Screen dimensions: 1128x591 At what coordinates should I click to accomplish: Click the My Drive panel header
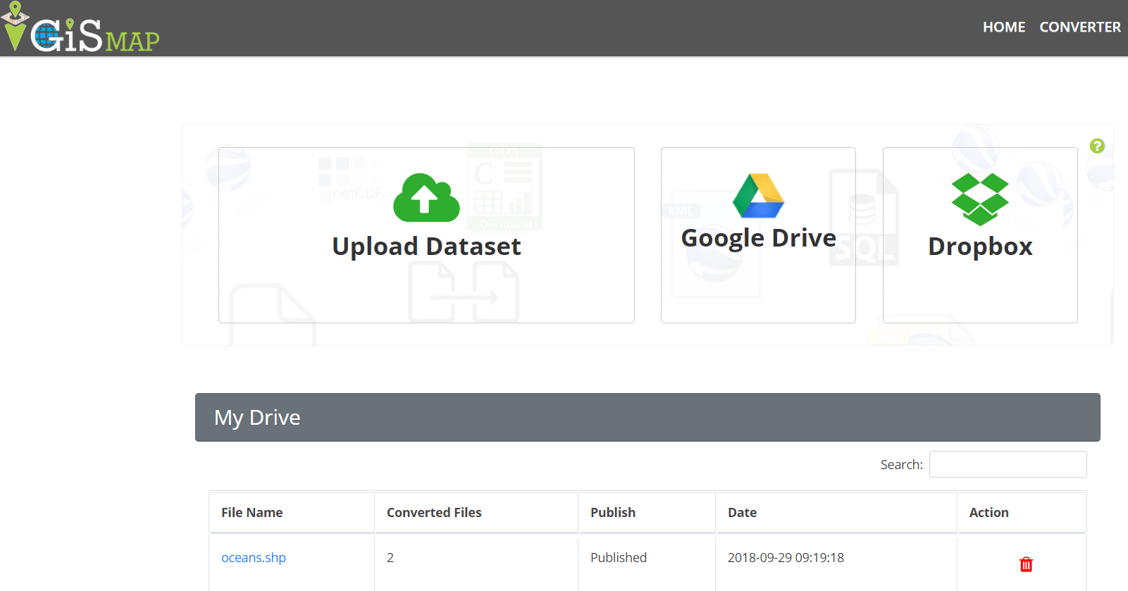pos(647,417)
